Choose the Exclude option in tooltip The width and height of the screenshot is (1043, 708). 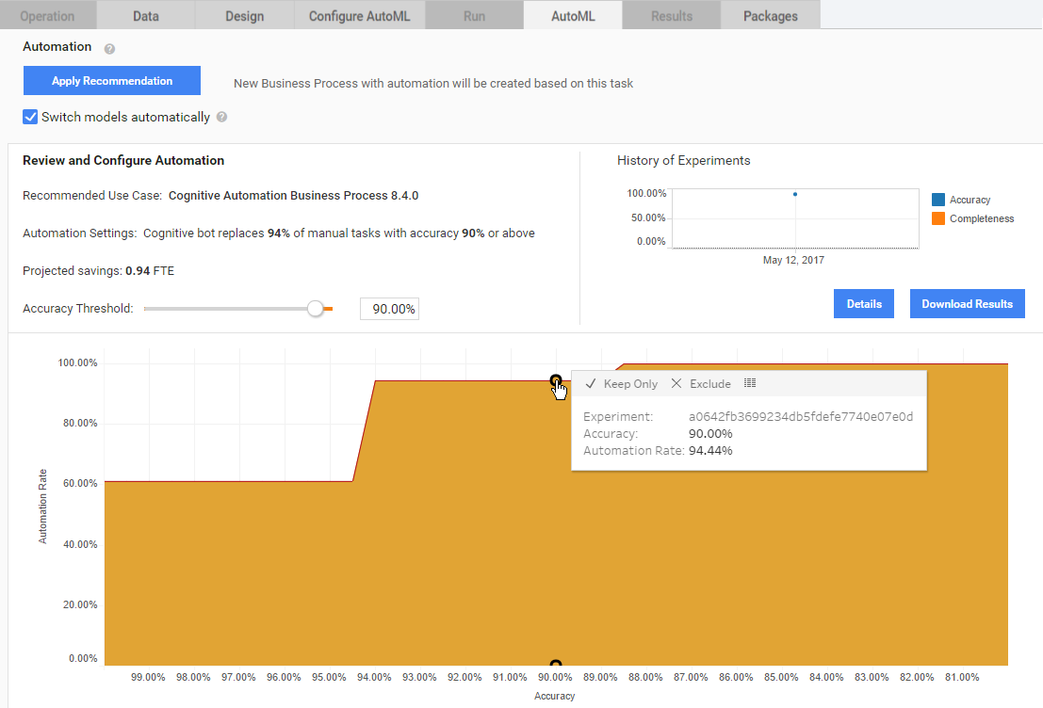[x=701, y=383]
